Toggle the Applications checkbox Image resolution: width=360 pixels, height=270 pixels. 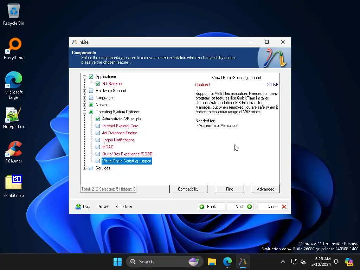[x=91, y=77]
